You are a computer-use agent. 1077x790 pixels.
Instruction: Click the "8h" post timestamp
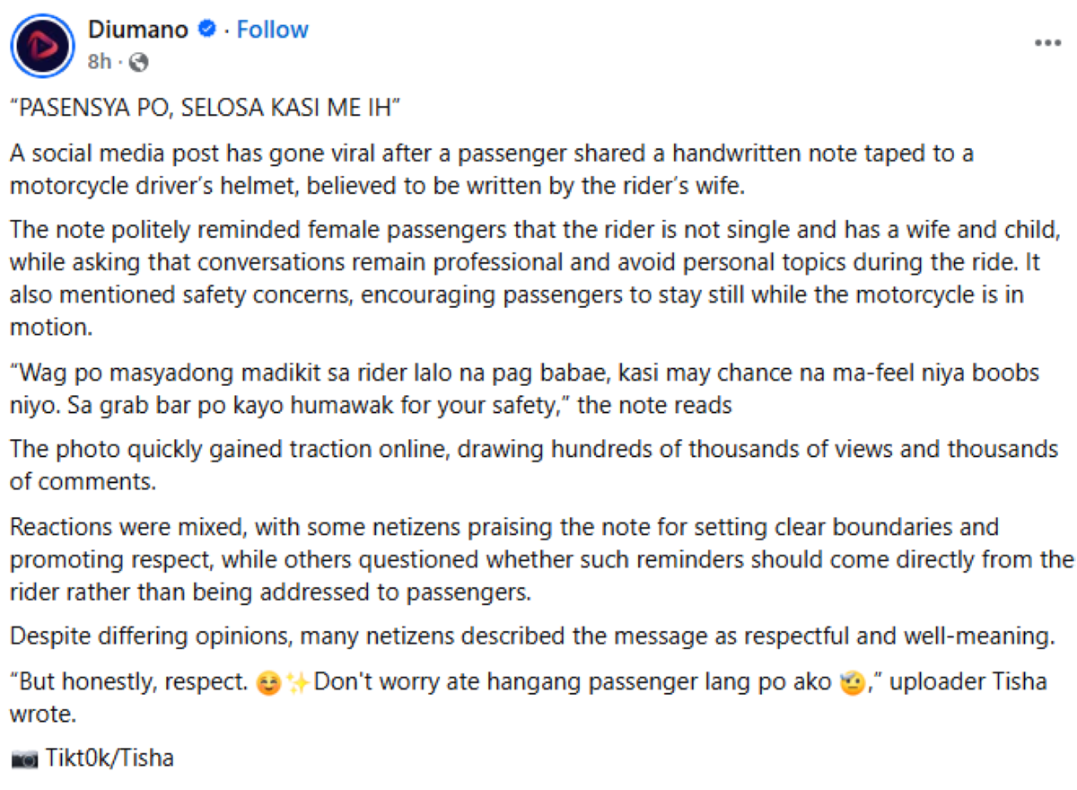(x=99, y=63)
